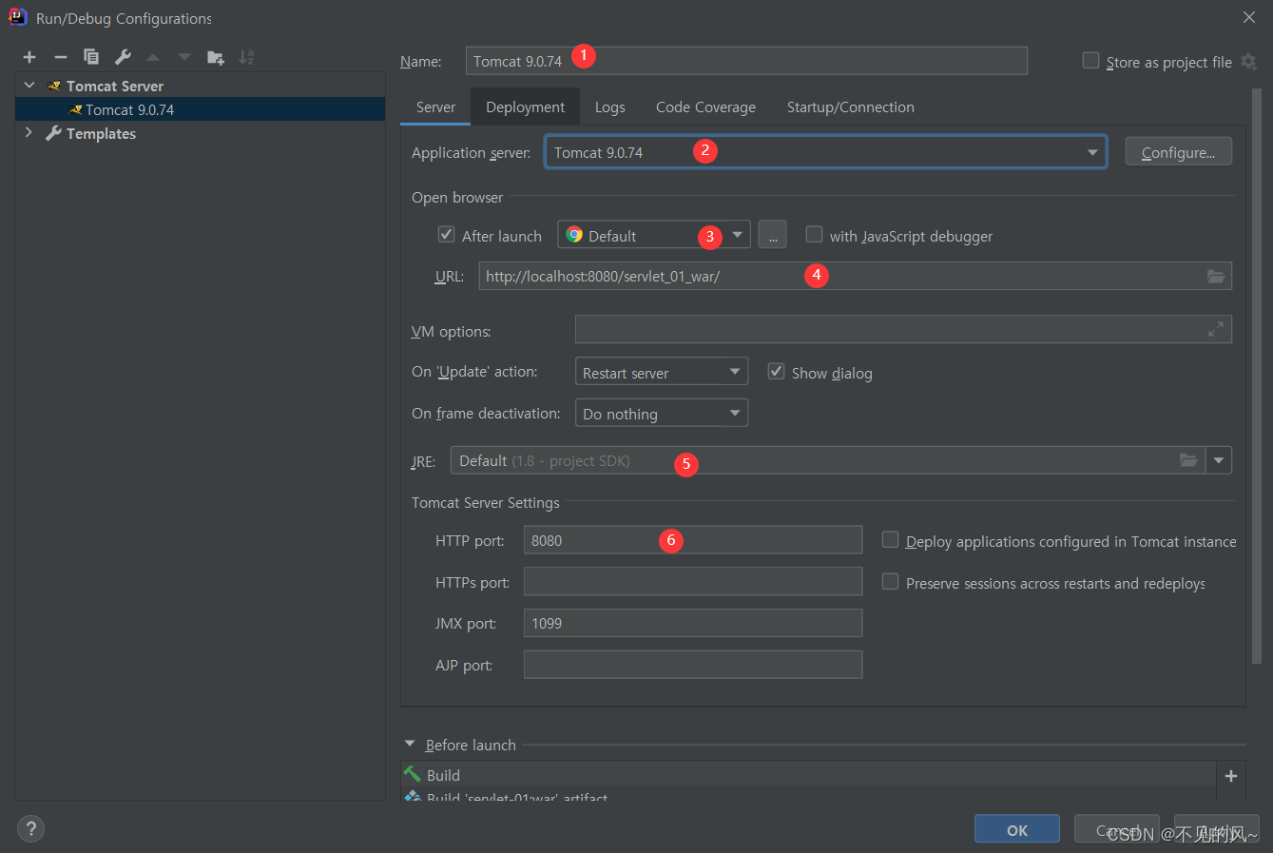
Task: Click the Configure... button
Action: coord(1178,152)
